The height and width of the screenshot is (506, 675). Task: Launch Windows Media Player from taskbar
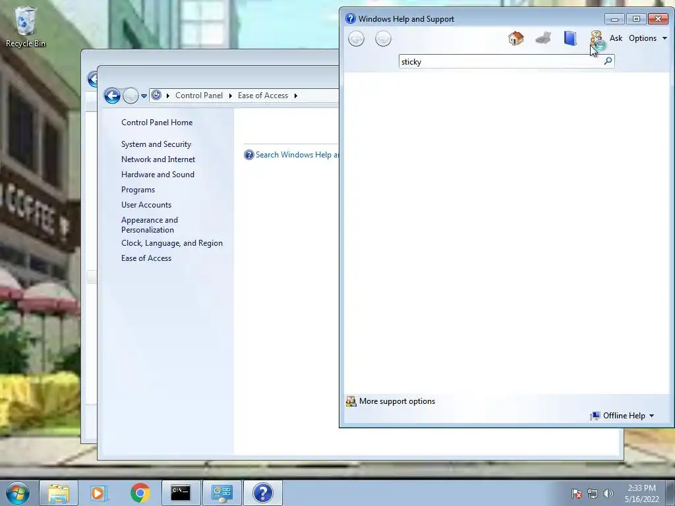click(99, 493)
